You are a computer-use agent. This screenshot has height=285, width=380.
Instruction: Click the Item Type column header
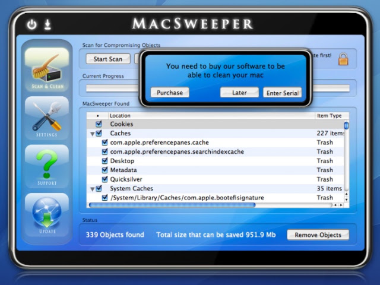(332, 116)
